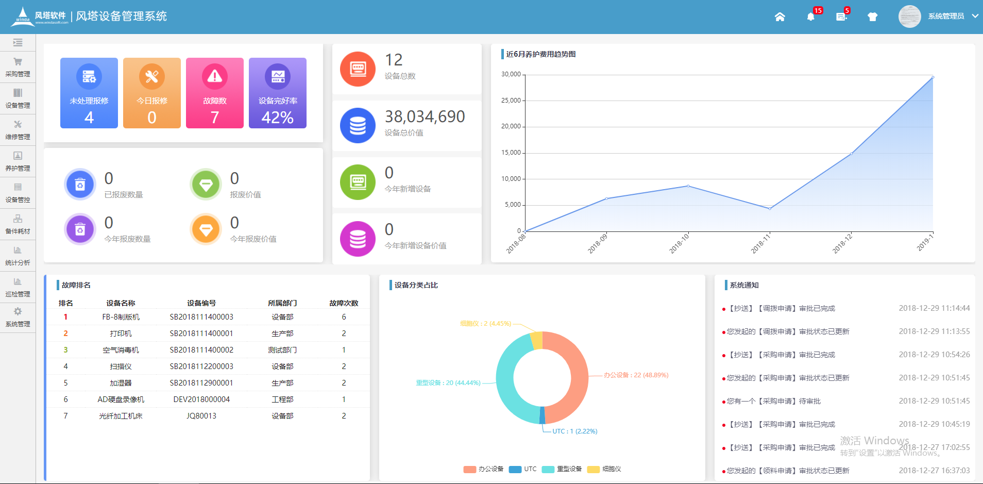This screenshot has width=983, height=484.
Task: Click the 已报废数量 recycle bin icon
Action: click(80, 185)
